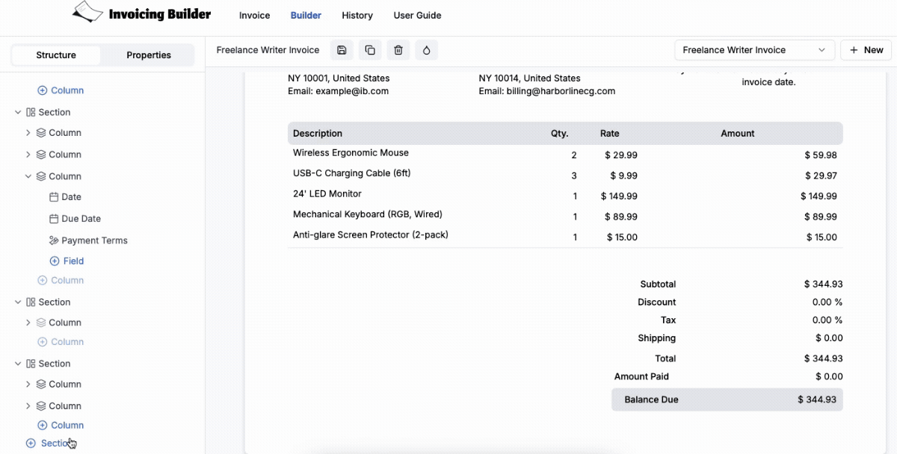Click the $ 29.99 rate cell
Image resolution: width=897 pixels, height=454 pixels.
pyautogui.click(x=621, y=155)
